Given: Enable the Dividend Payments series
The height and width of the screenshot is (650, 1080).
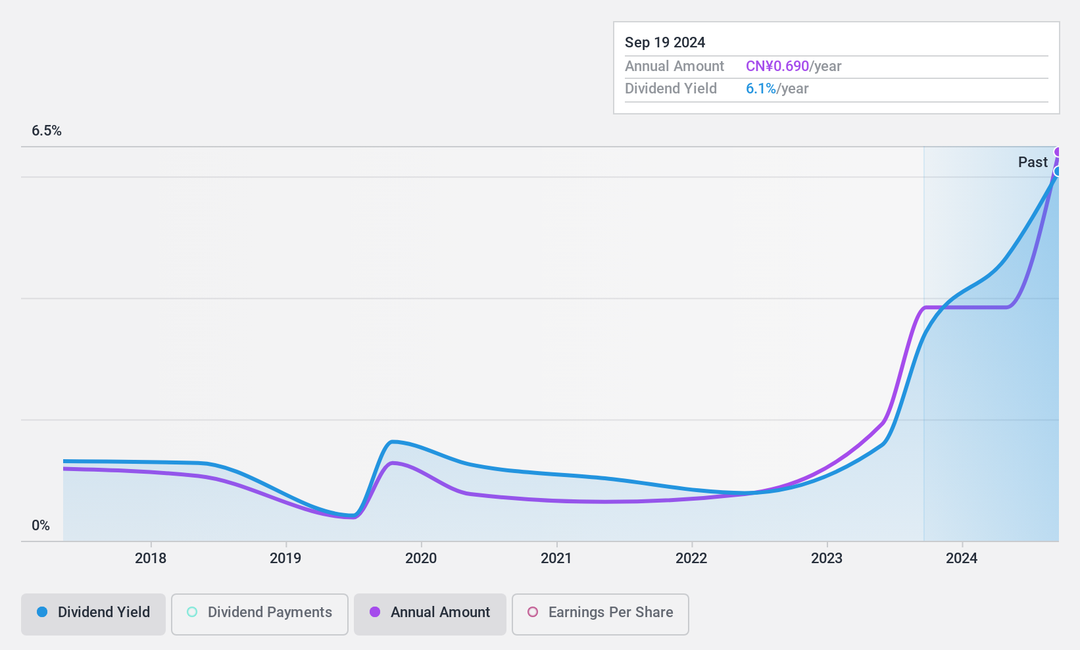Looking at the screenshot, I should coord(259,614).
